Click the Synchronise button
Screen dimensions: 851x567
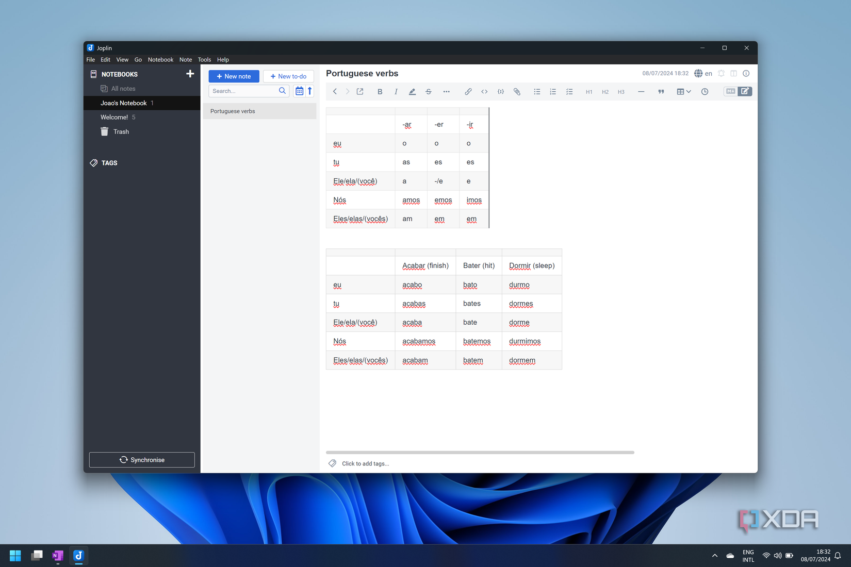point(141,459)
